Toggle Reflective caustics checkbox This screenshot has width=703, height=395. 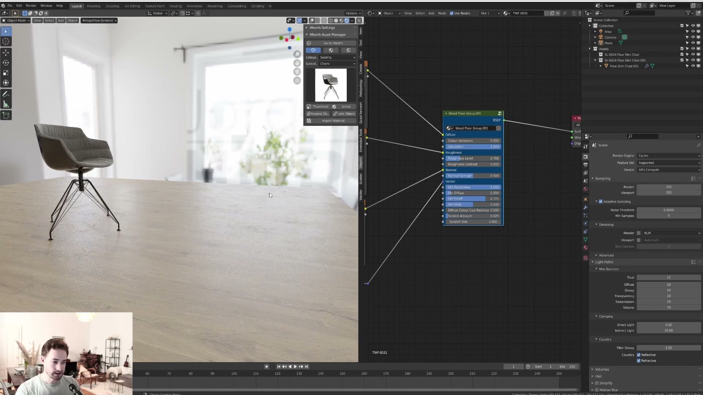639,355
